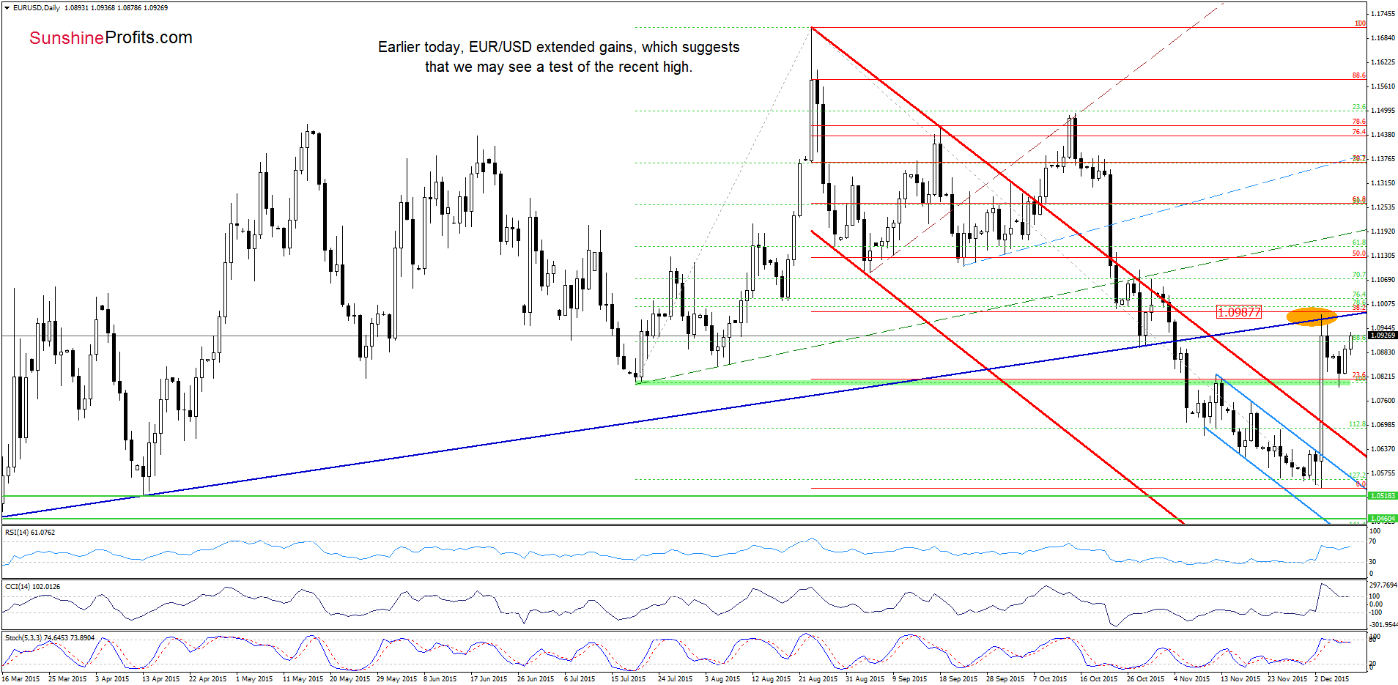Click the 1.07600 price axis value
Screen dimensions: 1398x685
(1383, 401)
